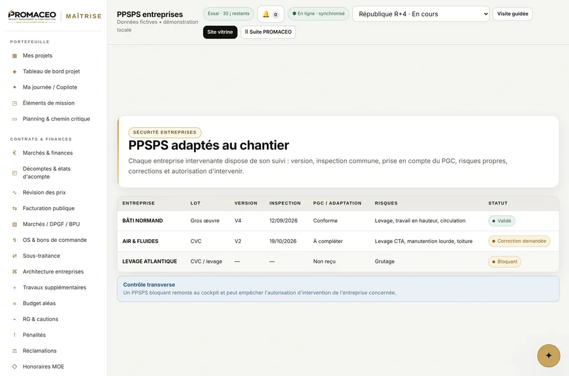Screen dimensions: 569x376
Task: Click the ENTREPRISE column header
Action: click(x=138, y=203)
